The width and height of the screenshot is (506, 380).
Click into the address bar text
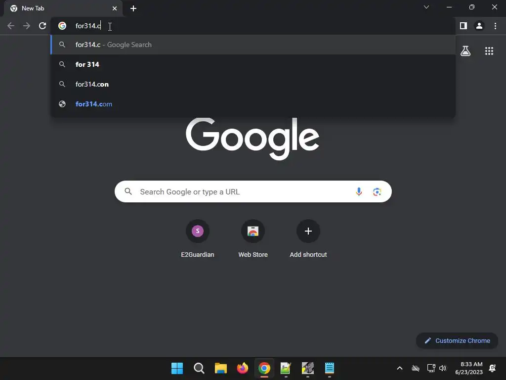click(x=88, y=26)
